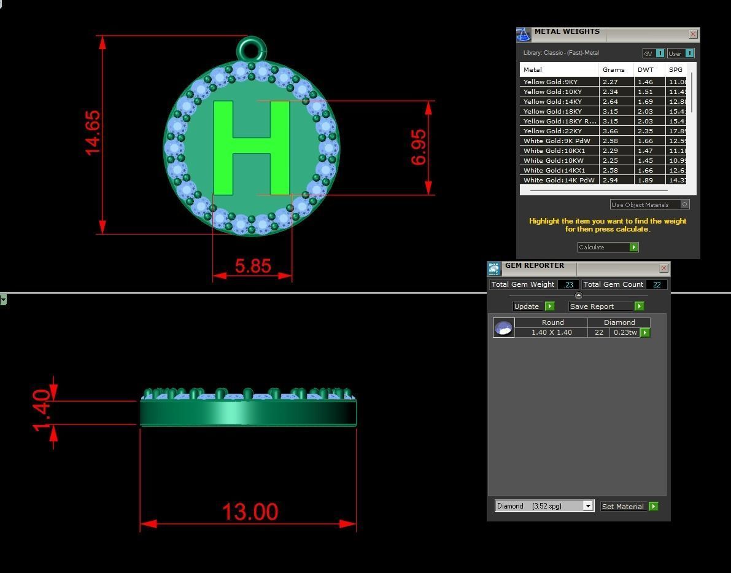
Task: Select the Yellow Gold:9KY row
Action: coord(603,82)
